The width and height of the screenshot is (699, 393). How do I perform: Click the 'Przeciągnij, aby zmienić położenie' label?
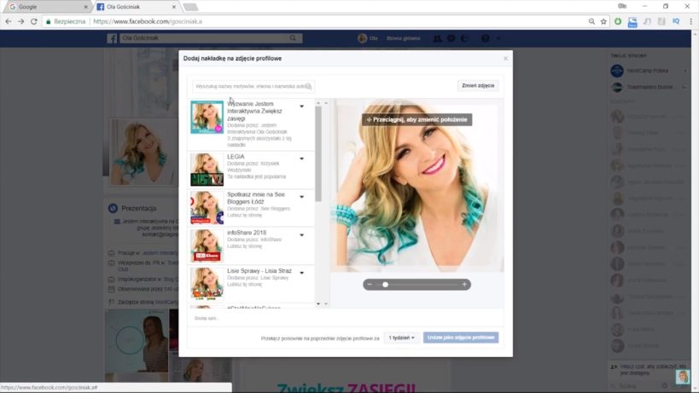(x=416, y=119)
